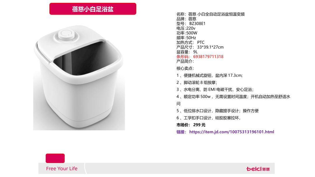
Task: Click the brand line 品牌：蓓慈
Action: click(x=186, y=19)
